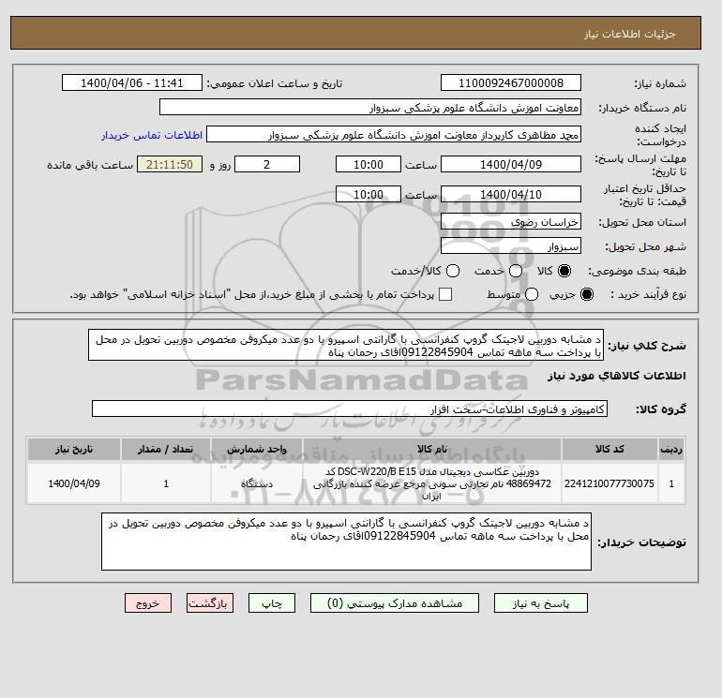Open buyer contact info link
The image size is (722, 698).
[x=152, y=135]
